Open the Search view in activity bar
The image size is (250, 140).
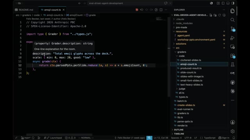pos(232,20)
